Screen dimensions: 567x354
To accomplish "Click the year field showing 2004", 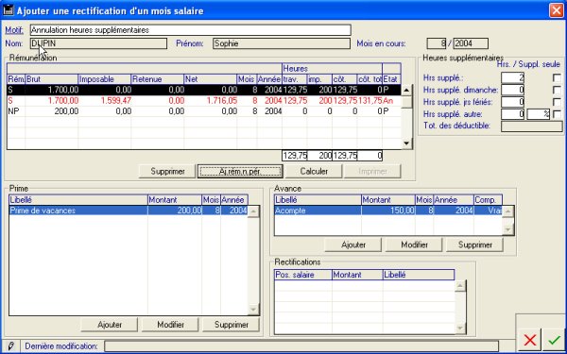I will [x=471, y=43].
